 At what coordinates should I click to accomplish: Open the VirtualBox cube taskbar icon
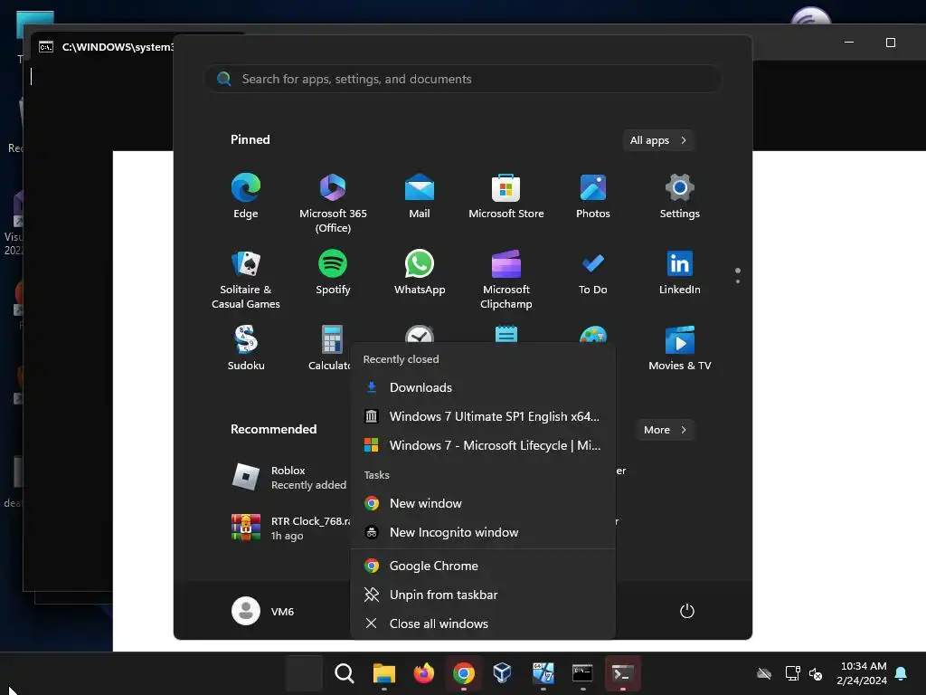pos(503,673)
